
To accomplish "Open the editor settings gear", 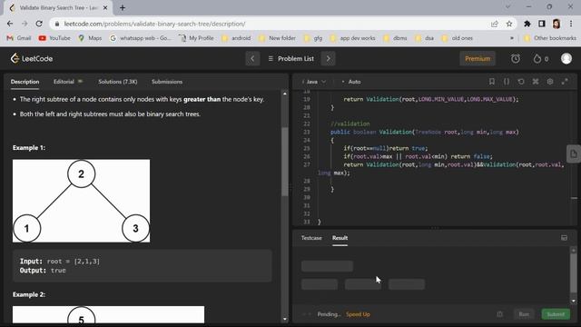I will [550, 81].
